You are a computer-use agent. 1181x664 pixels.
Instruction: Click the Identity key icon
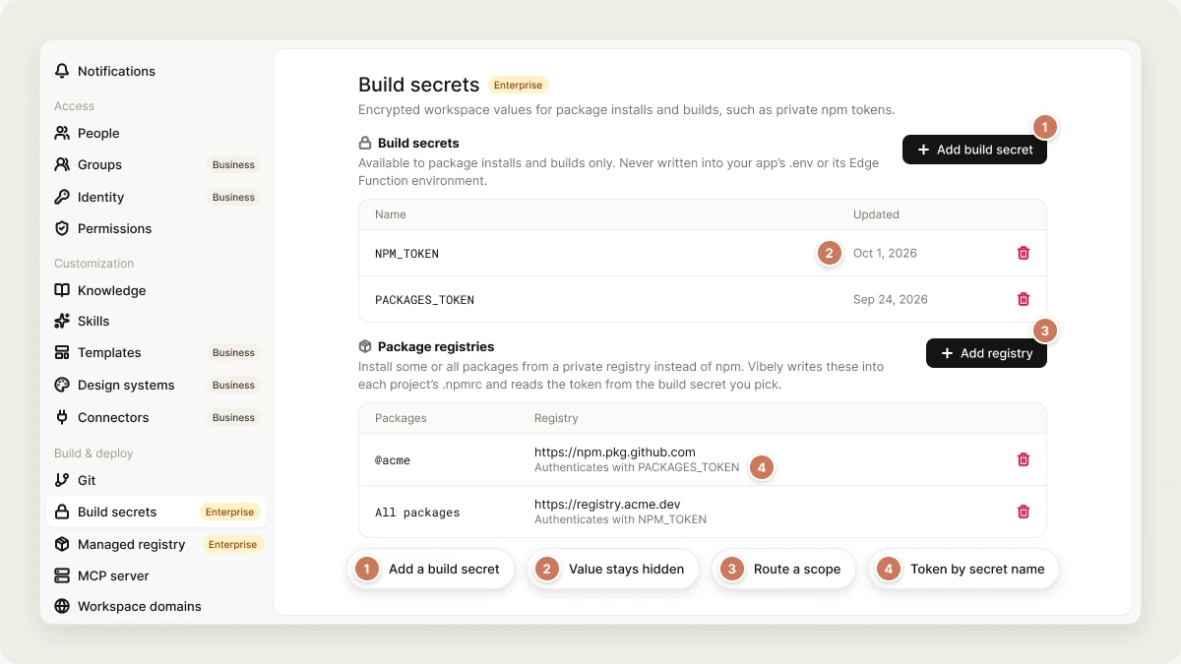pyautogui.click(x=62, y=197)
